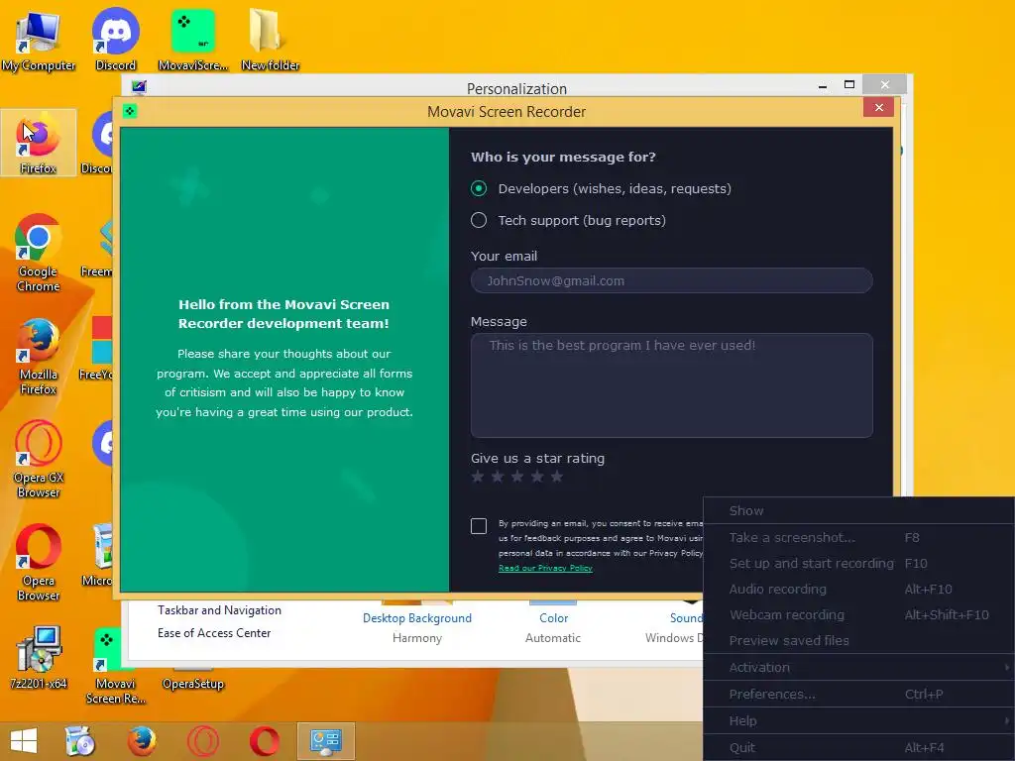Open Mozilla Firefox desktop shortcut

39,356
